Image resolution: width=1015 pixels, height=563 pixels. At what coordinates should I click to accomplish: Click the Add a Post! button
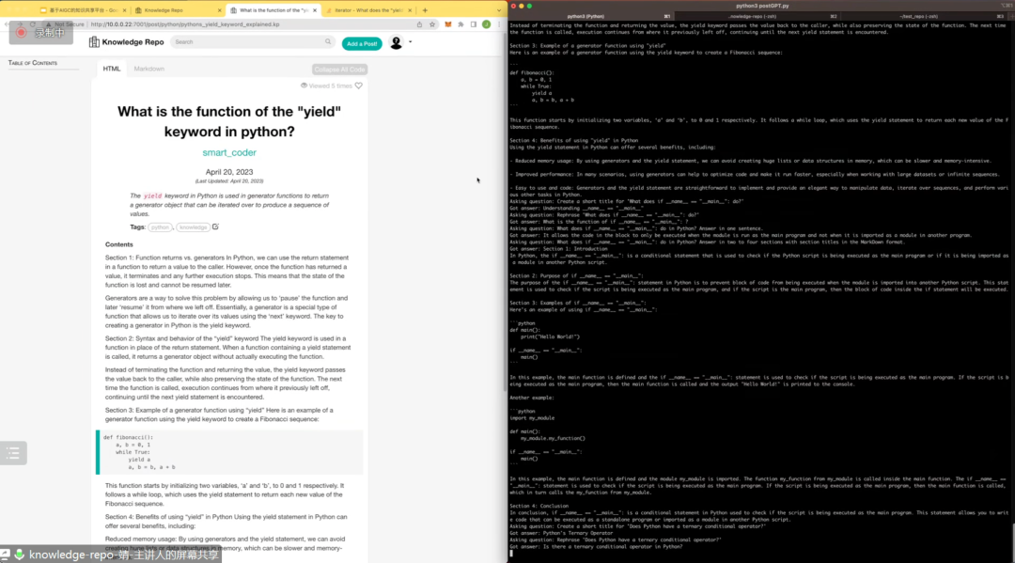[x=362, y=43]
